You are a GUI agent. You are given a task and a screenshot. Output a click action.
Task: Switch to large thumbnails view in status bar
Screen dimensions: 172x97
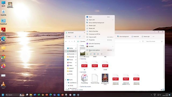click(x=163, y=90)
